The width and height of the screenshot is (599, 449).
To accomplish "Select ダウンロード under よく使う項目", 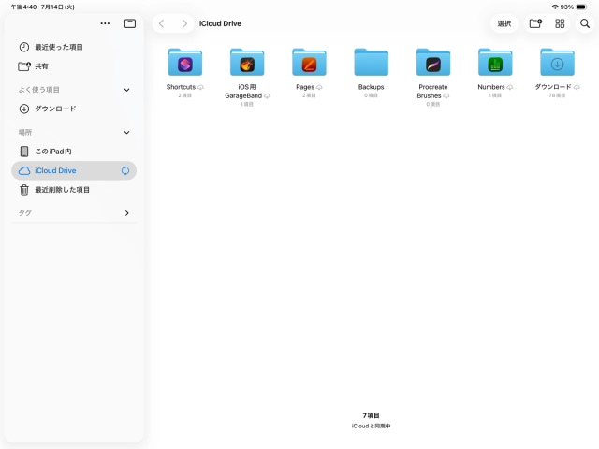I will 74,109.
